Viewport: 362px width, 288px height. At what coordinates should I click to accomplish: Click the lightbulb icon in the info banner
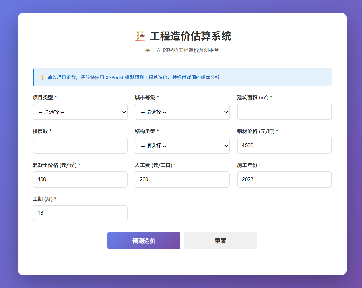[42, 77]
